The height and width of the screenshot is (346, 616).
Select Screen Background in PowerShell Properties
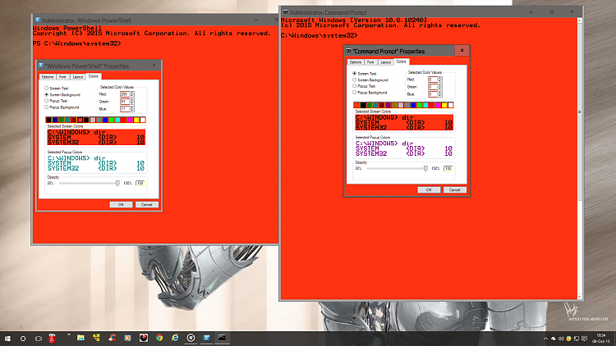coord(62,94)
